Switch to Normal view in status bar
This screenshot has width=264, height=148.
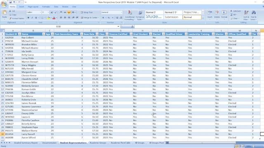[x=236, y=146]
